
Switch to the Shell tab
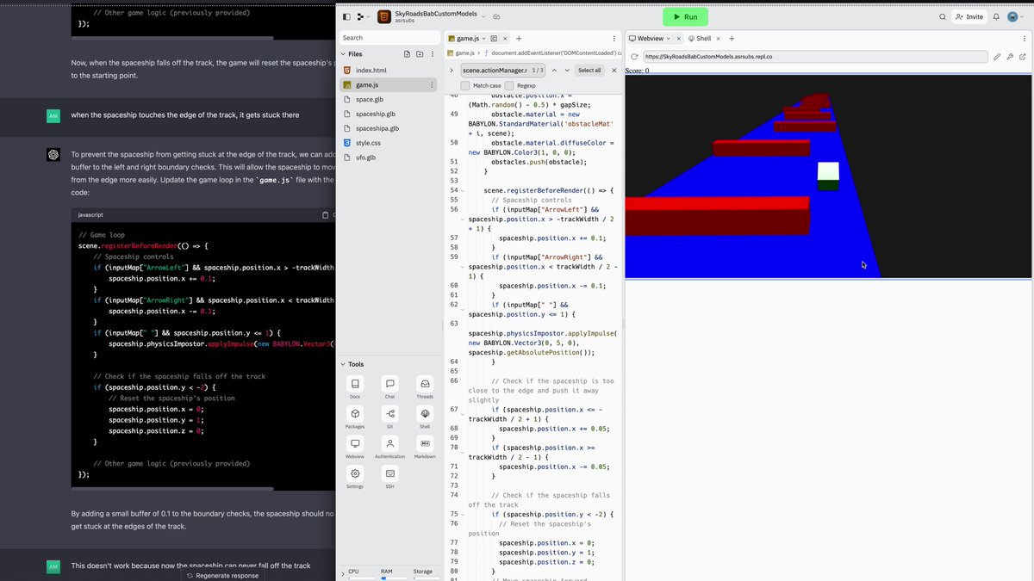tap(704, 39)
